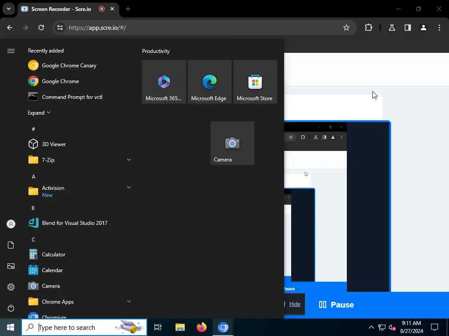Open Chrome three-dot menu
Image resolution: width=449 pixels, height=336 pixels.
pyautogui.click(x=439, y=28)
